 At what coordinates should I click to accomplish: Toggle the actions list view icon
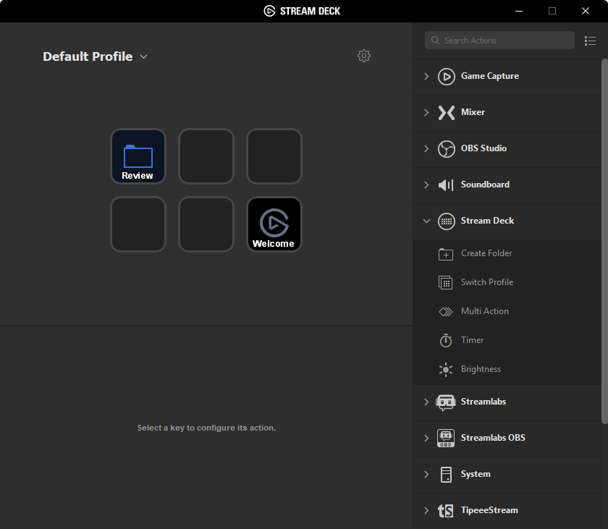590,41
